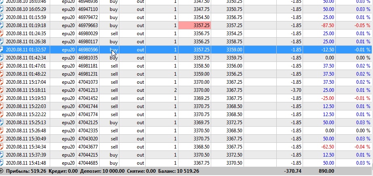The image size is (373, 176).
Task: Click the sell deal icon for order 46980029
Action: click(2, 34)
